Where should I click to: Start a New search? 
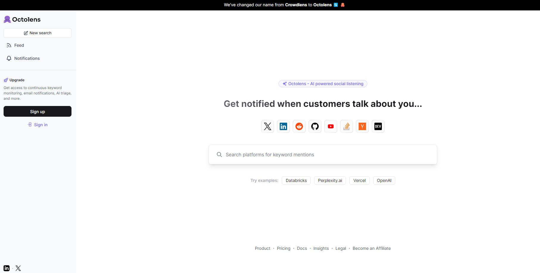click(x=38, y=33)
